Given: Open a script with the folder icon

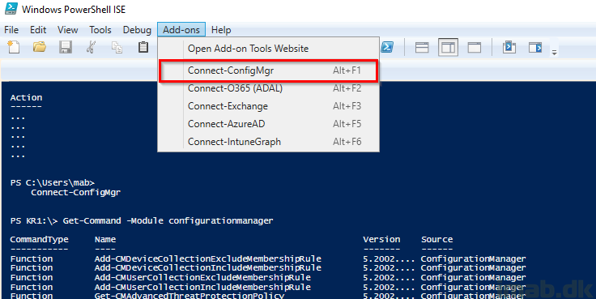Looking at the screenshot, I should click(x=40, y=48).
